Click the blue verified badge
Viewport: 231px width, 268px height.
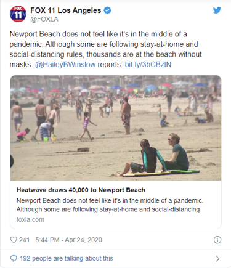coord(107,10)
